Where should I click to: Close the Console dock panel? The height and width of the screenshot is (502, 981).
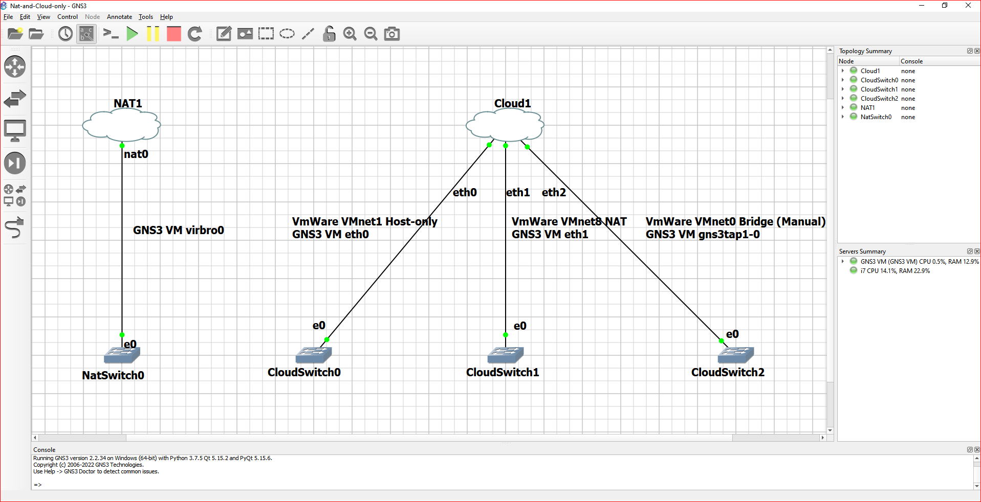click(x=977, y=450)
